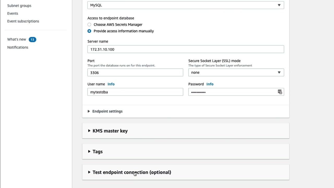This screenshot has width=334, height=188.
Task: Expand the KMS master key section
Action: [x=110, y=131]
